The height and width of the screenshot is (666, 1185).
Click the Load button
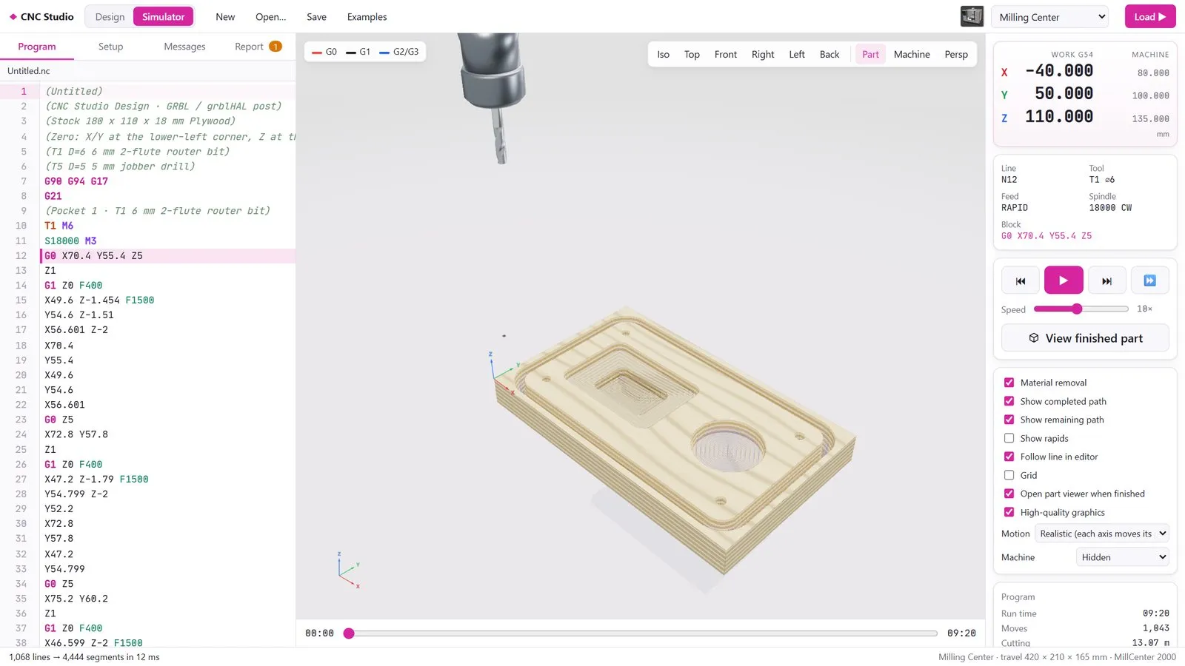point(1150,16)
